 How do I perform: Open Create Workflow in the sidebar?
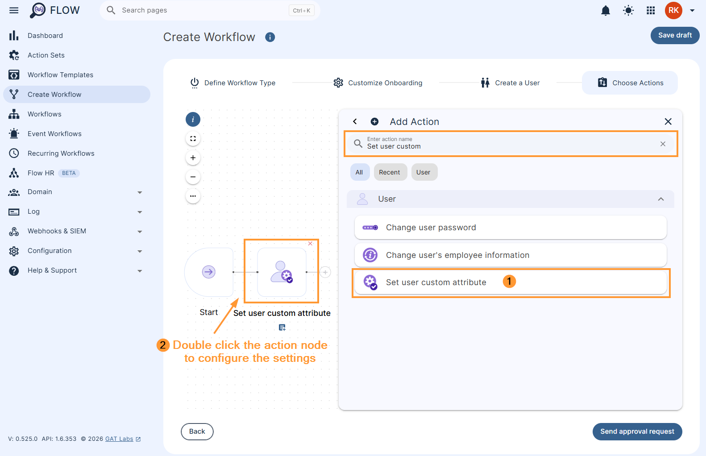tap(77, 95)
